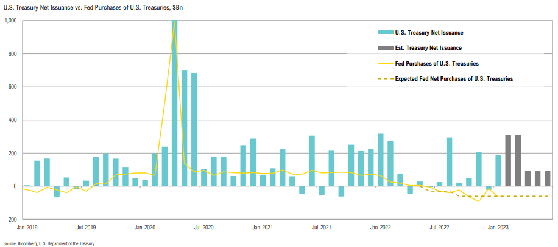Select the tallest teal bar exceeding 1,000
This screenshot has height=247, width=558.
coord(175,103)
